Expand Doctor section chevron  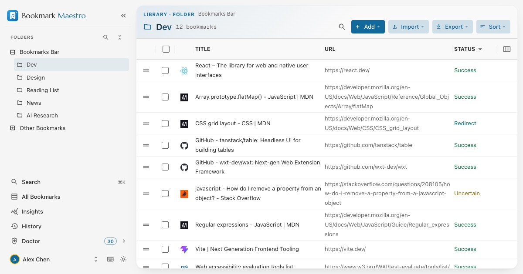[x=124, y=241]
